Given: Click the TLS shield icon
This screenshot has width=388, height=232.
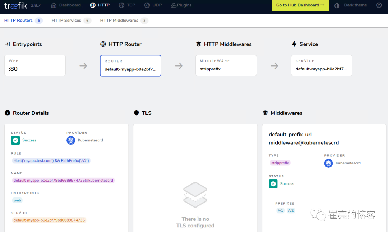Looking at the screenshot, I should tap(137, 113).
